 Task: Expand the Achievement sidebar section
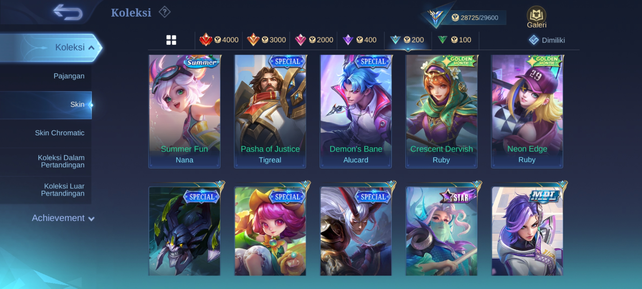tap(63, 218)
